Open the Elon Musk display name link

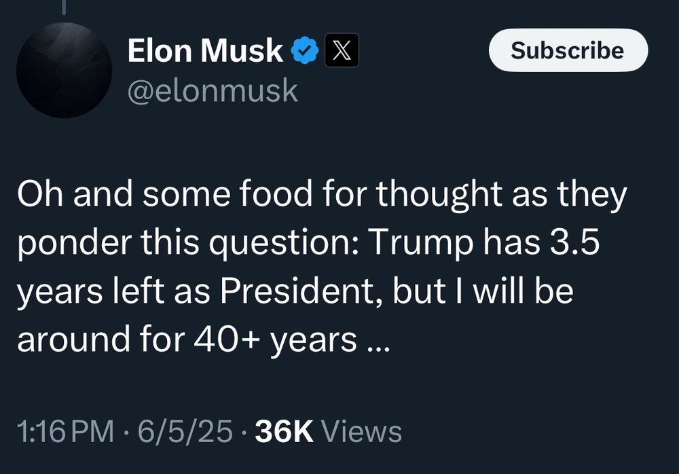click(x=205, y=51)
